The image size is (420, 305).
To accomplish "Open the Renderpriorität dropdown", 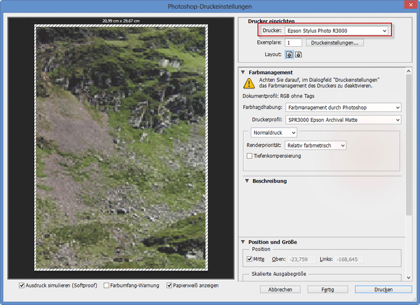I will click(x=315, y=145).
